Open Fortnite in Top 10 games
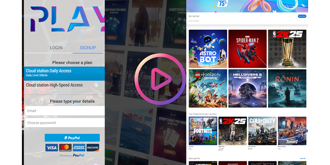Viewport: 330px width, 165px height. (203, 131)
